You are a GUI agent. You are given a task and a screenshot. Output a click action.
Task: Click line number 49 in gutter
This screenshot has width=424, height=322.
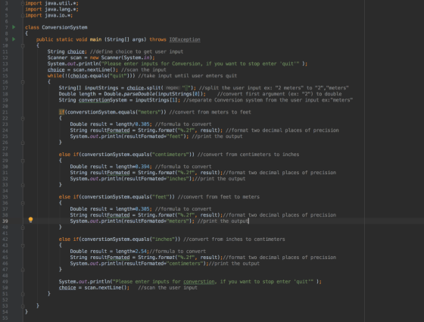(x=5, y=282)
